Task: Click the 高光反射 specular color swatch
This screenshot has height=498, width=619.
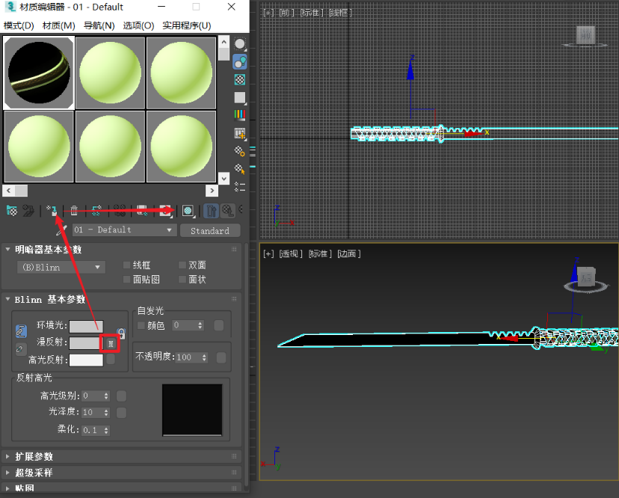Action: pos(86,360)
